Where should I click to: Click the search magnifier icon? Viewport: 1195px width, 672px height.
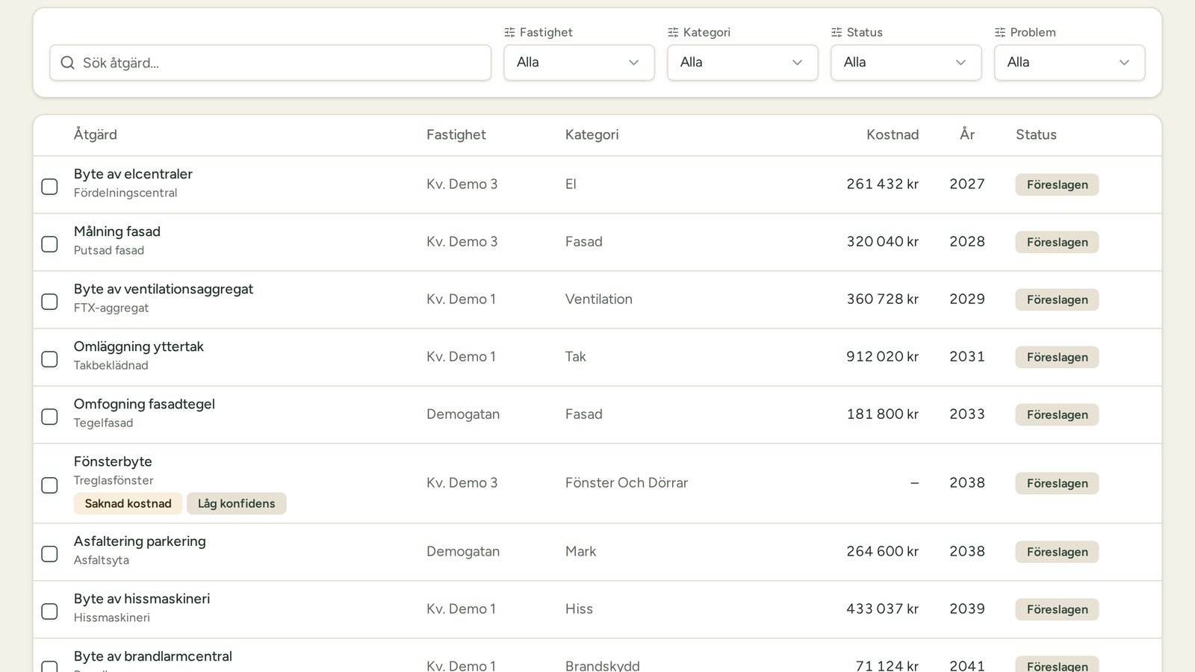click(x=67, y=63)
